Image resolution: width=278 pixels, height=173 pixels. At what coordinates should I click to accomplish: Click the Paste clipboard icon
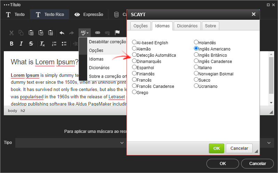(x=31, y=33)
